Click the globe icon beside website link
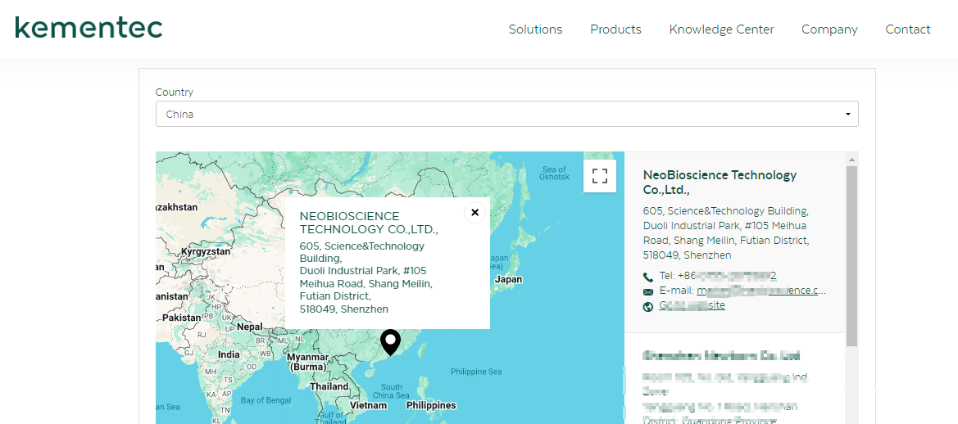The image size is (958, 424). pos(648,306)
